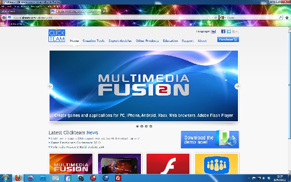Expand the Google search engine dropdown
291x182 pixels.
point(223,18)
